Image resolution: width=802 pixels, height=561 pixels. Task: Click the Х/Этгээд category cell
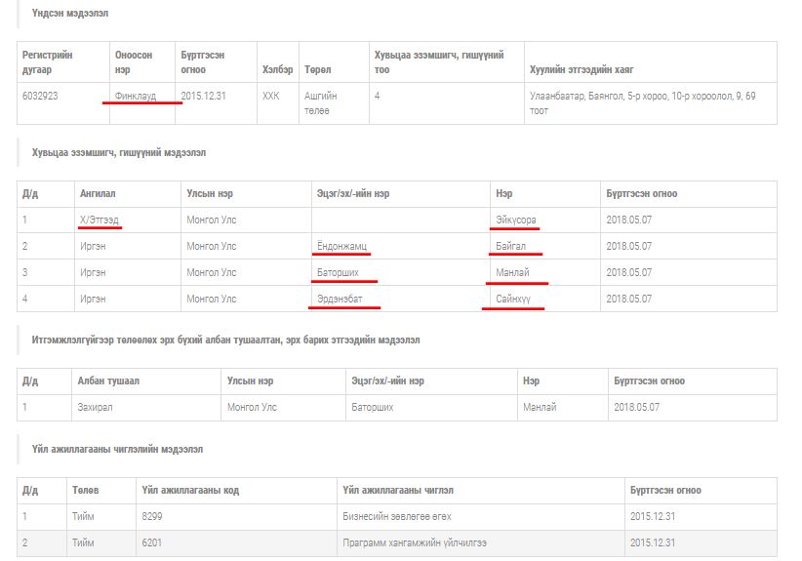99,220
